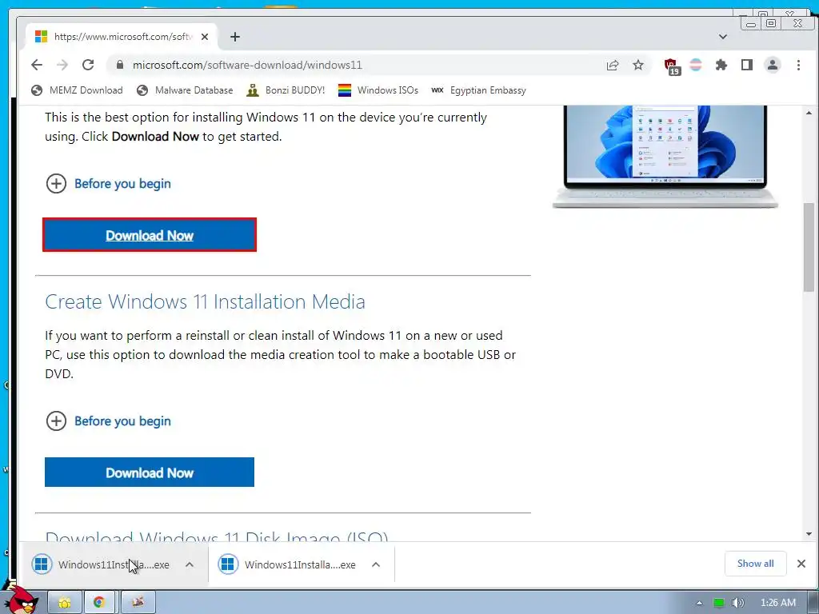Open the Chrome profile avatar
The width and height of the screenshot is (819, 614).
(x=773, y=65)
